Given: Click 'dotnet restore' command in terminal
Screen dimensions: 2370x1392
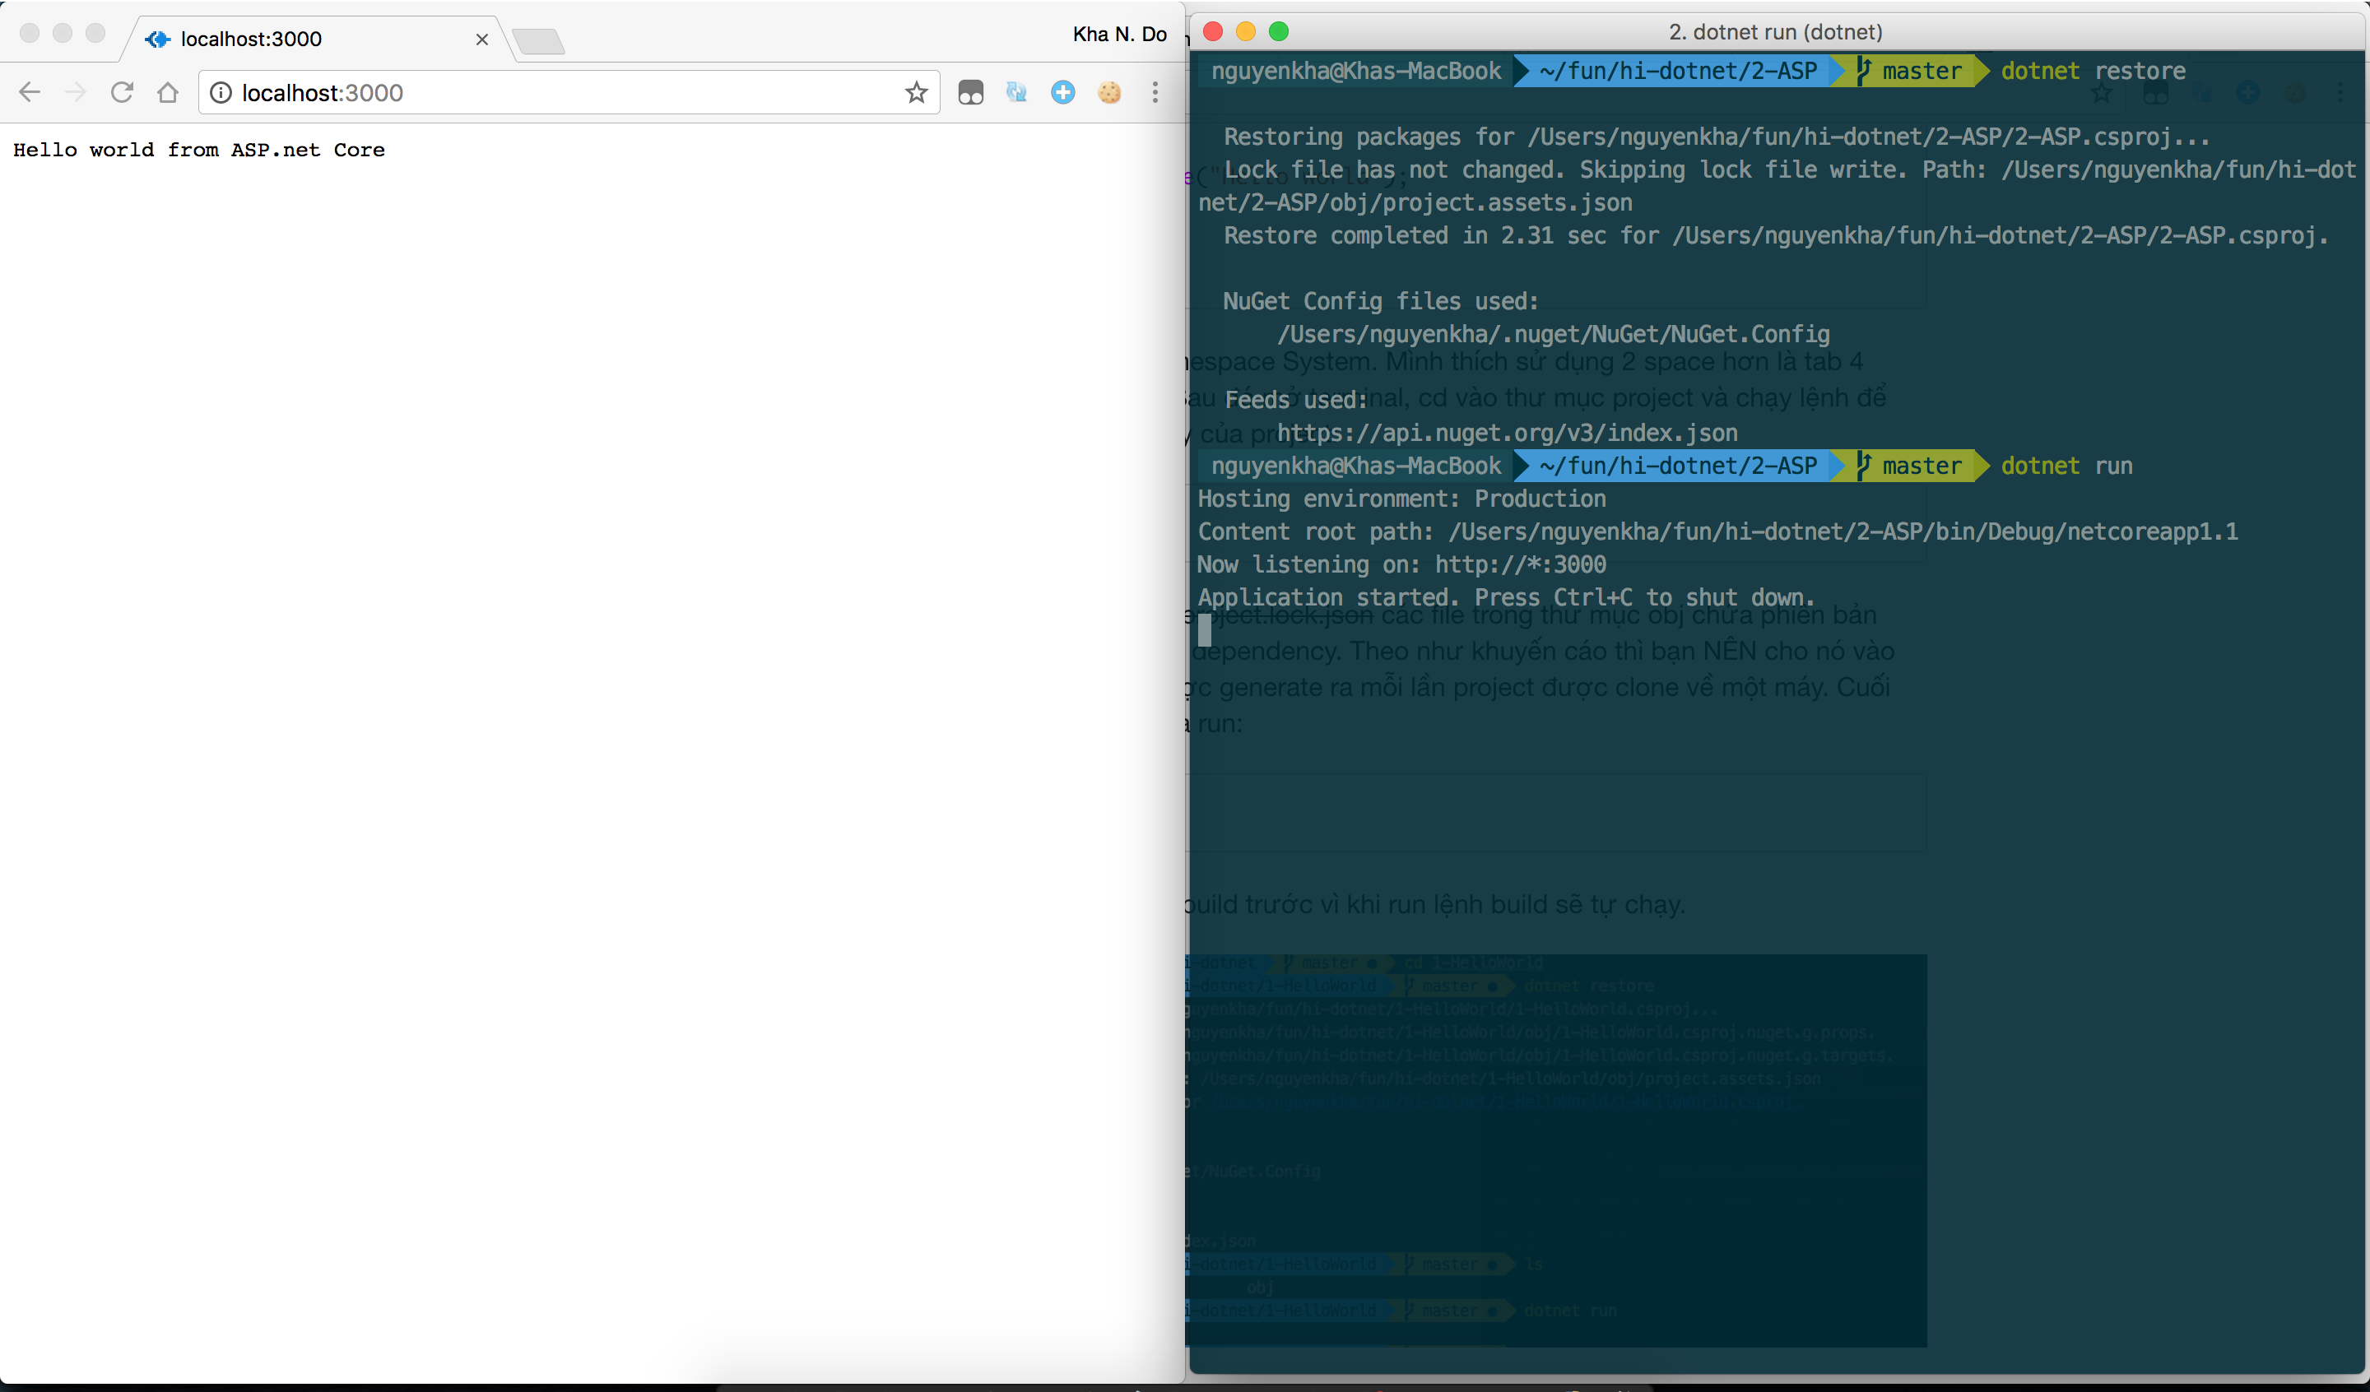Looking at the screenshot, I should (x=2093, y=71).
